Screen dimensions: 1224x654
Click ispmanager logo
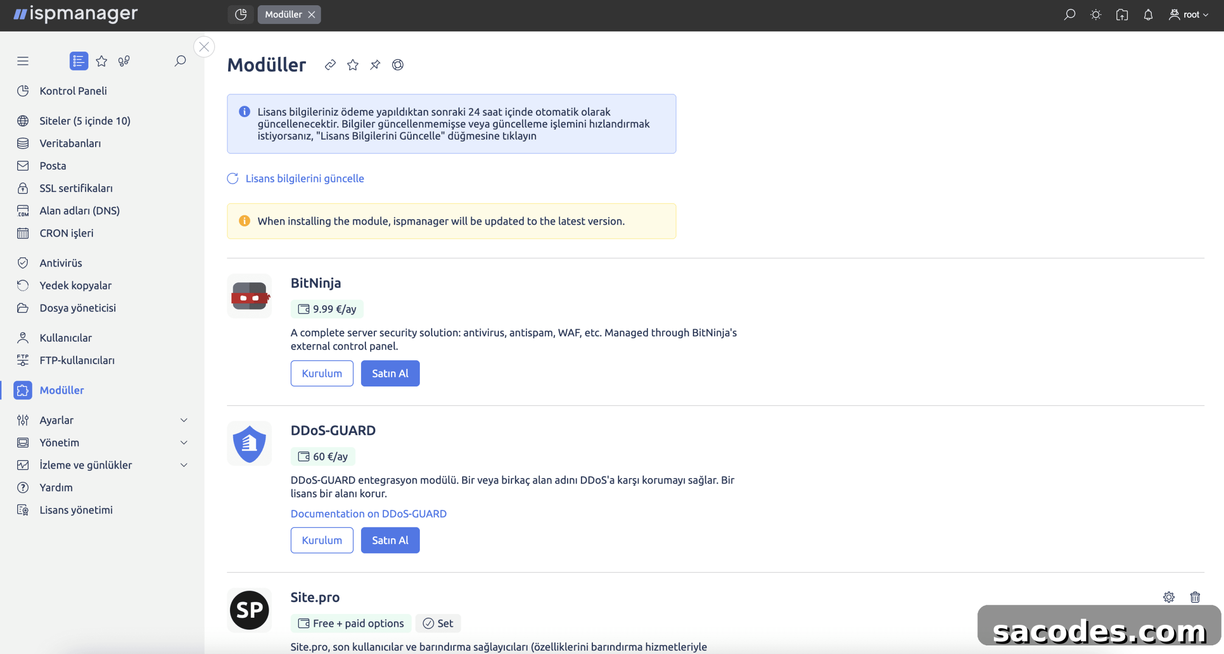76,13
